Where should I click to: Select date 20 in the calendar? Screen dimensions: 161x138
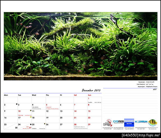point(61,118)
